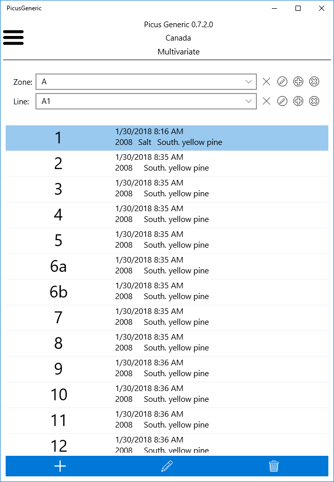The image size is (334, 482).
Task: Delete the Line with circled X icon
Action: pos(314,101)
